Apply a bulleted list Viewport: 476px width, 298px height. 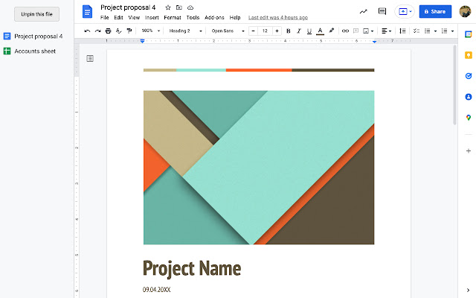427,31
